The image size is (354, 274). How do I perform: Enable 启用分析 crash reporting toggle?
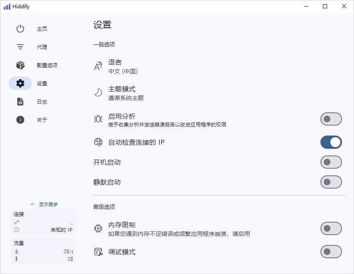click(331, 119)
